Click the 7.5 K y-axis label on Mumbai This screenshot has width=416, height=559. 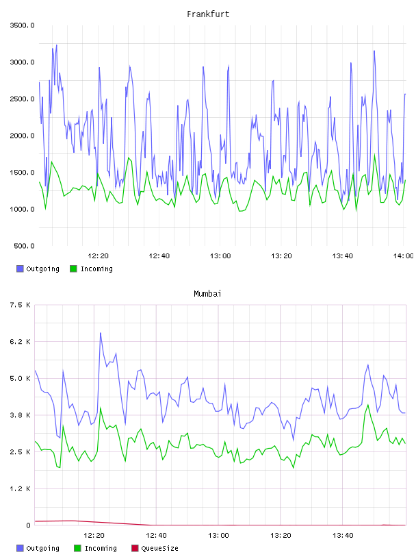[20, 305]
